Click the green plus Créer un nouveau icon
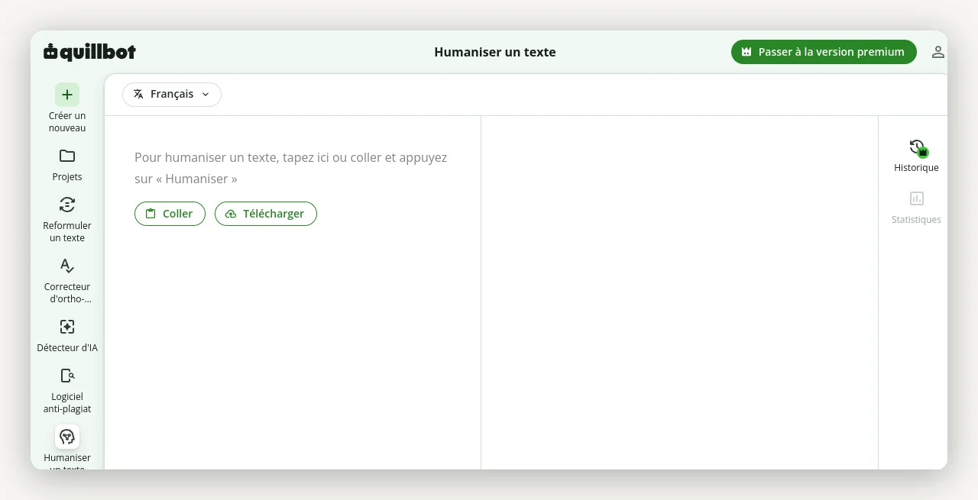Screen dimensions: 978x500 (x=67, y=95)
